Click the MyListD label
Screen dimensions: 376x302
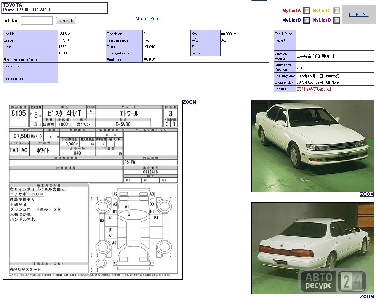pos(322,20)
